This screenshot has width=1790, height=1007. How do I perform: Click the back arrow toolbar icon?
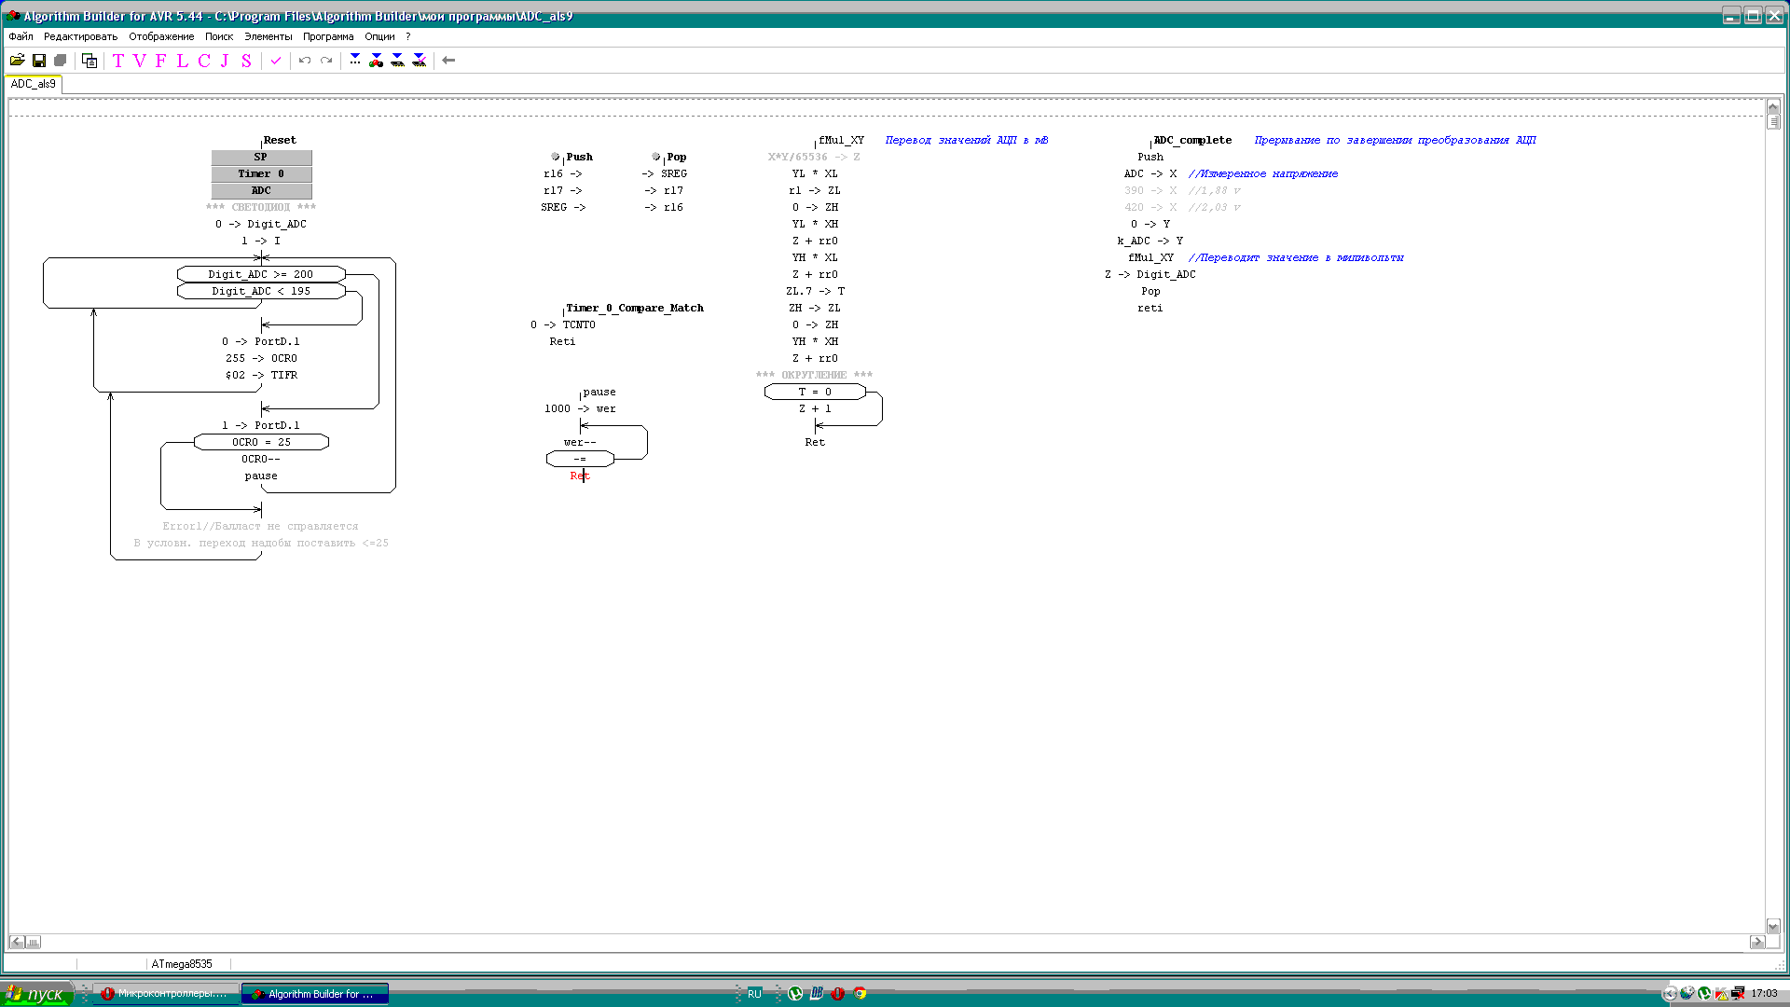[448, 61]
